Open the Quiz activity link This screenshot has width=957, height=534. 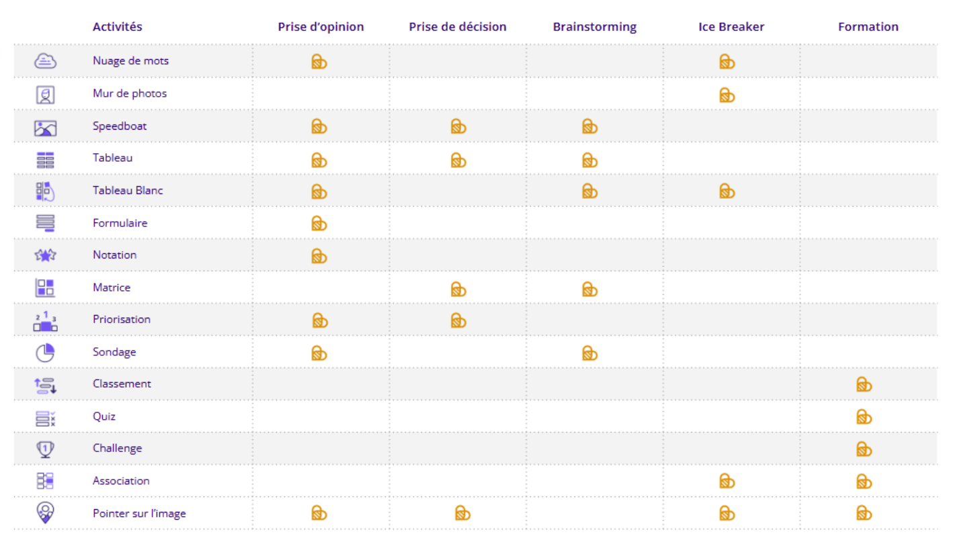[104, 416]
